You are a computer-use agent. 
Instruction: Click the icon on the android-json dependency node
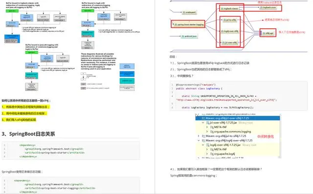(182, 36)
